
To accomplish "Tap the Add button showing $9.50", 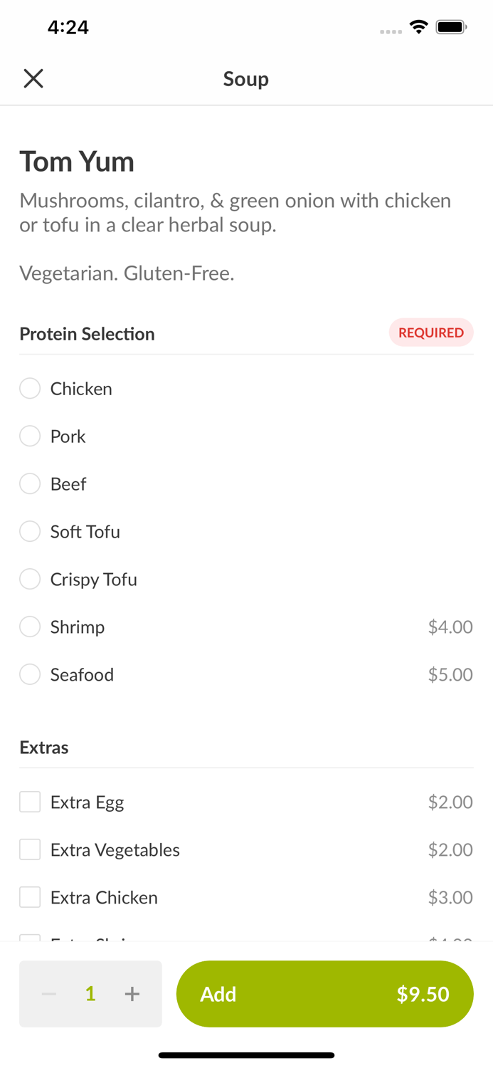I will (325, 994).
